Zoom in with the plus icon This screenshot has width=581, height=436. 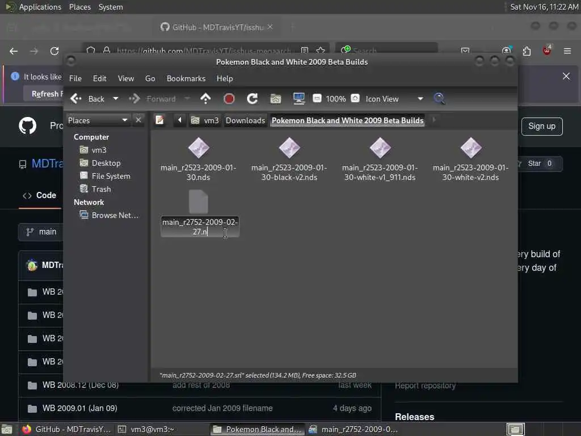355,99
